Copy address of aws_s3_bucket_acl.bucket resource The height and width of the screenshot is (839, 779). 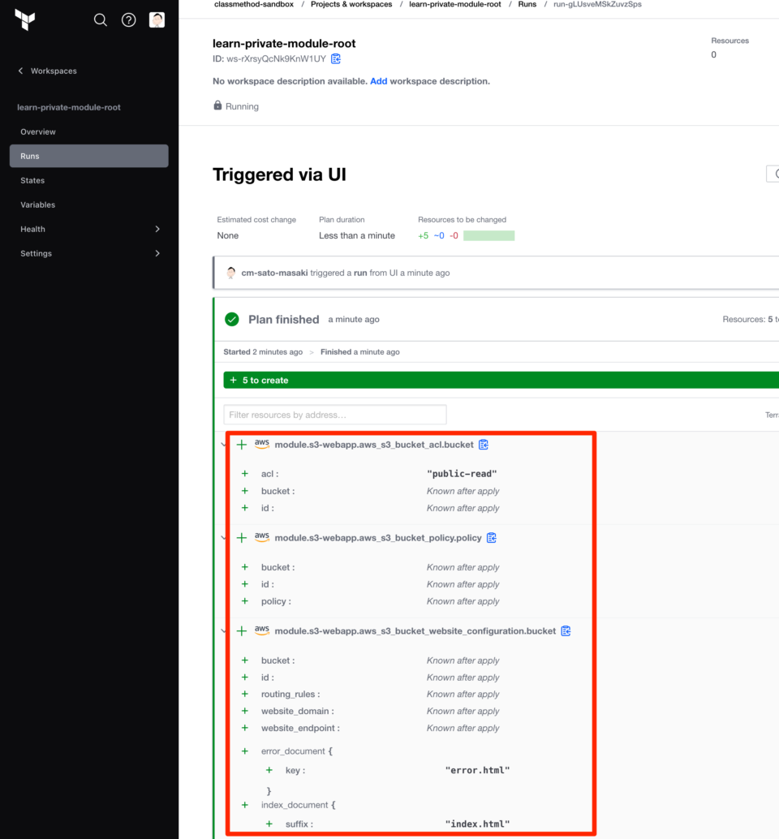[484, 445]
